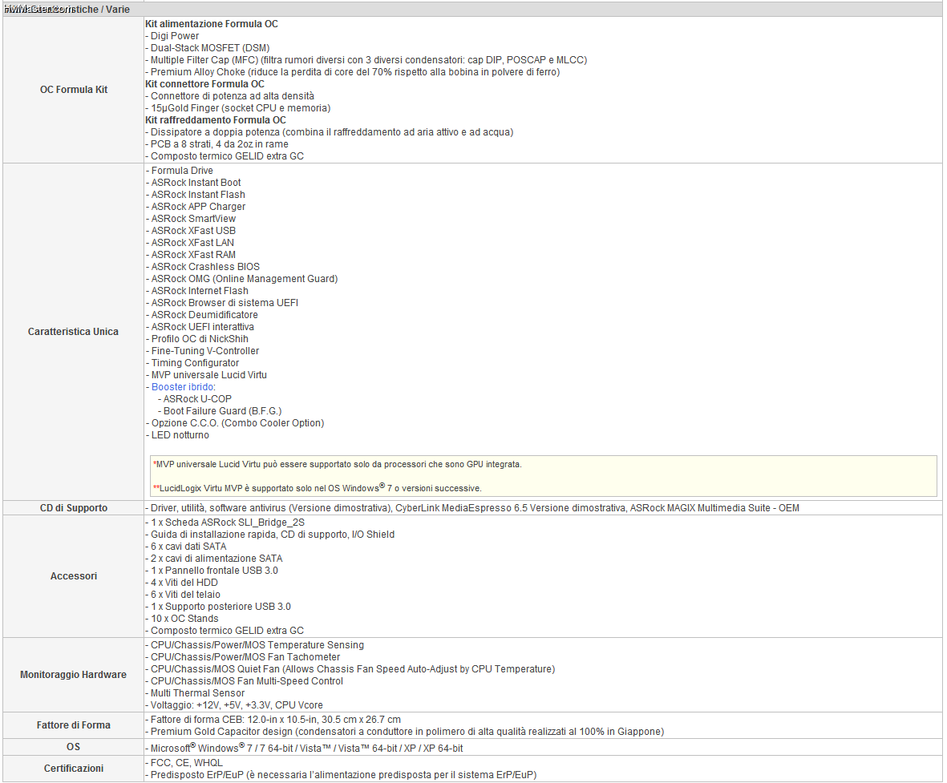
Task: Click "ASRock OMG (Online Management Guard)"
Action: coord(241,280)
